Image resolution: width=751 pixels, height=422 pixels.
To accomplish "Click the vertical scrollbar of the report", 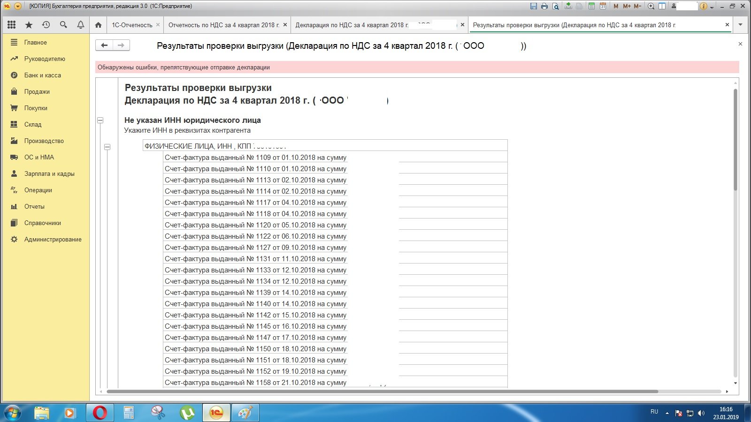I will coord(736,139).
